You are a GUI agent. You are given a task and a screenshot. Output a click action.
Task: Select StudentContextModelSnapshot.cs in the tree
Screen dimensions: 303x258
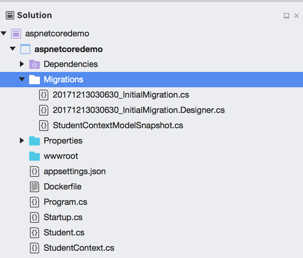point(118,125)
